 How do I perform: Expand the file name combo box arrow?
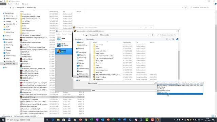[154, 83]
